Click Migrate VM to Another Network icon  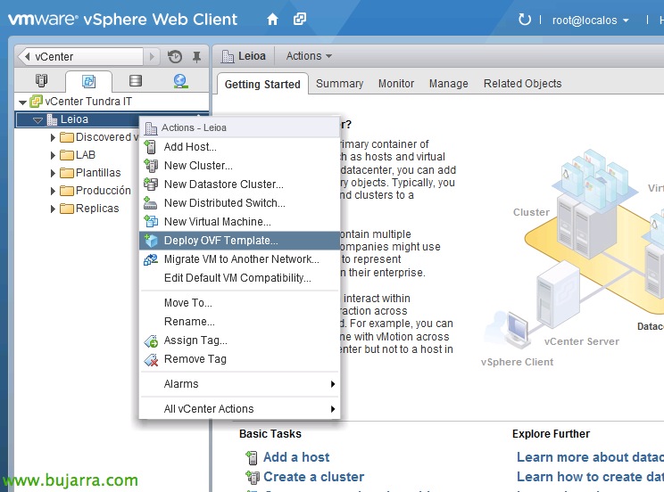coord(151,258)
